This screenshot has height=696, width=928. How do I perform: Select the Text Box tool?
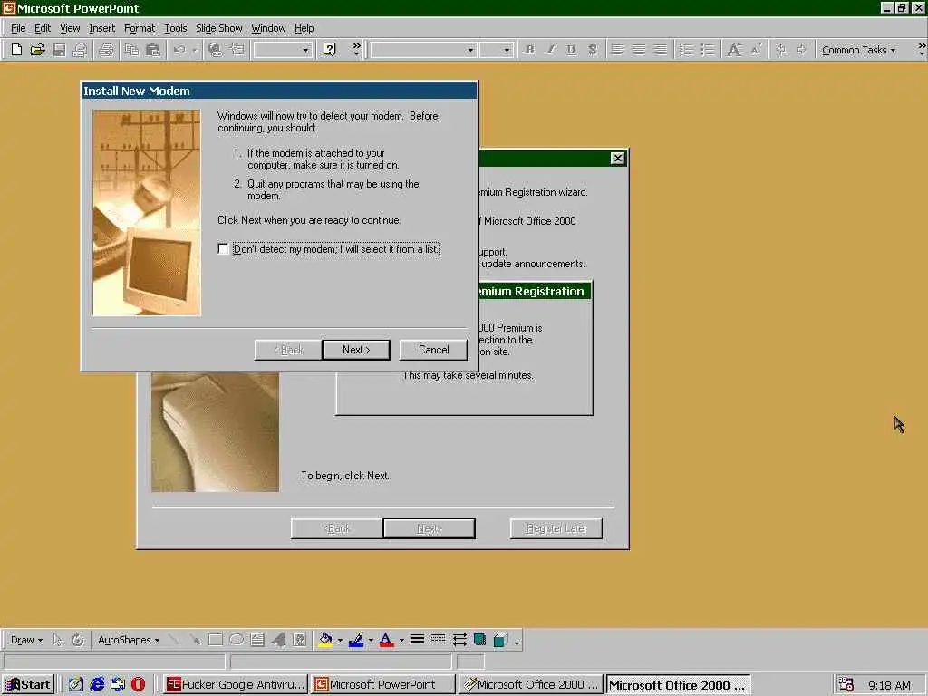point(256,640)
